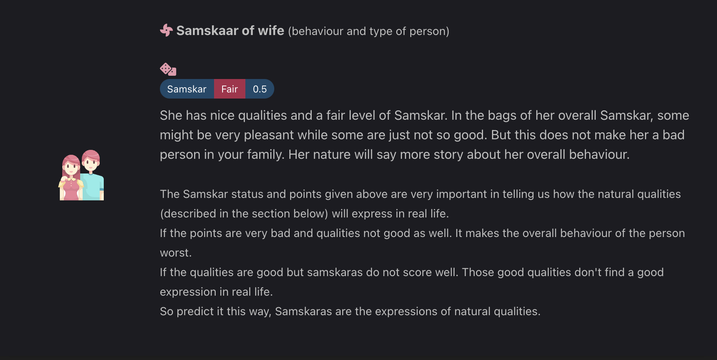Click the line starting "If the qualities are good"
The width and height of the screenshot is (717, 360).
411,272
